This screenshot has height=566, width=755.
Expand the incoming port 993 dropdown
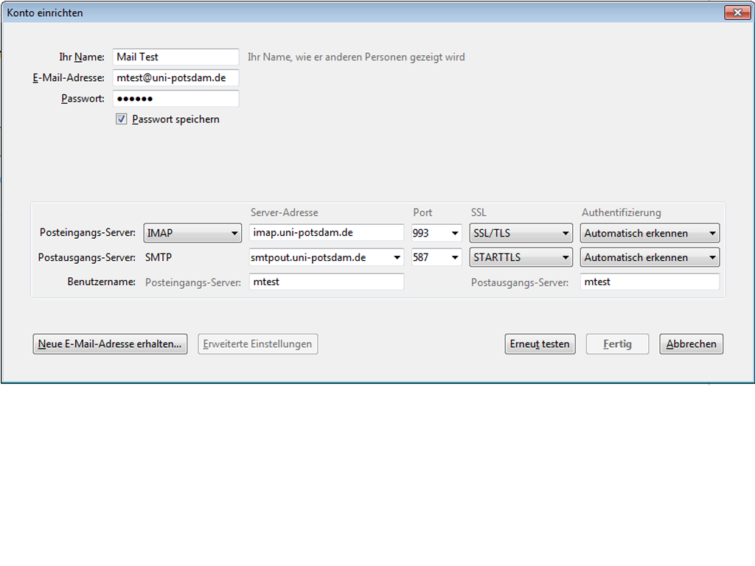coord(436,234)
